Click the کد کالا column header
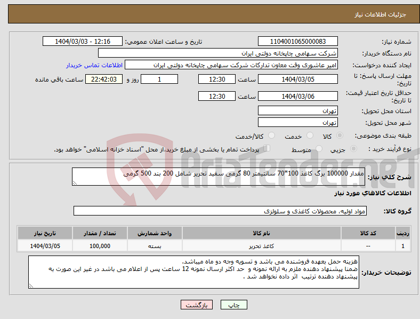420x319 pixels. click(368, 233)
